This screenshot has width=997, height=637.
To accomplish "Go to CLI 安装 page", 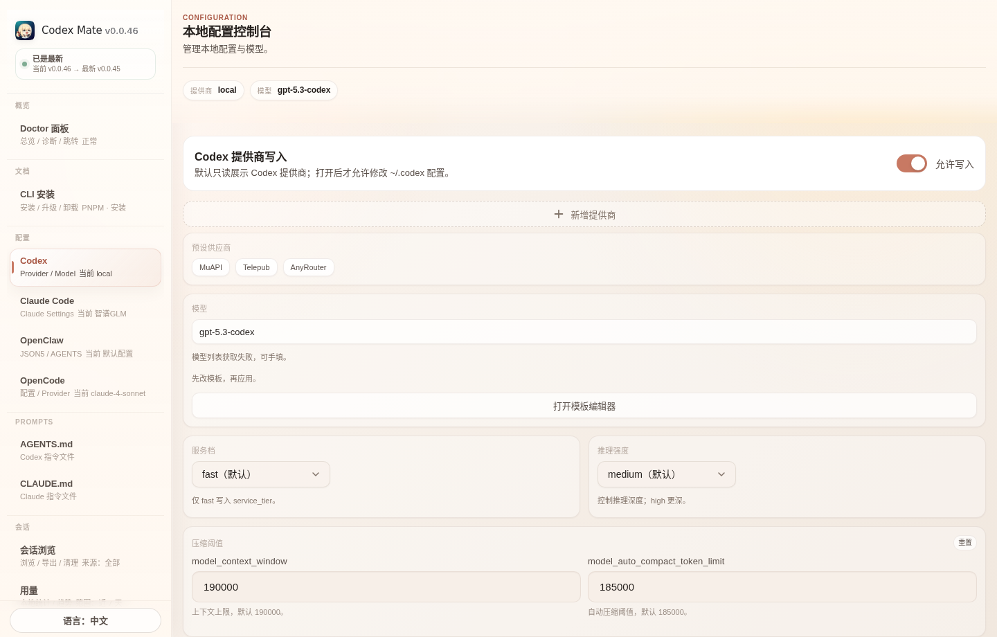I will (x=86, y=201).
